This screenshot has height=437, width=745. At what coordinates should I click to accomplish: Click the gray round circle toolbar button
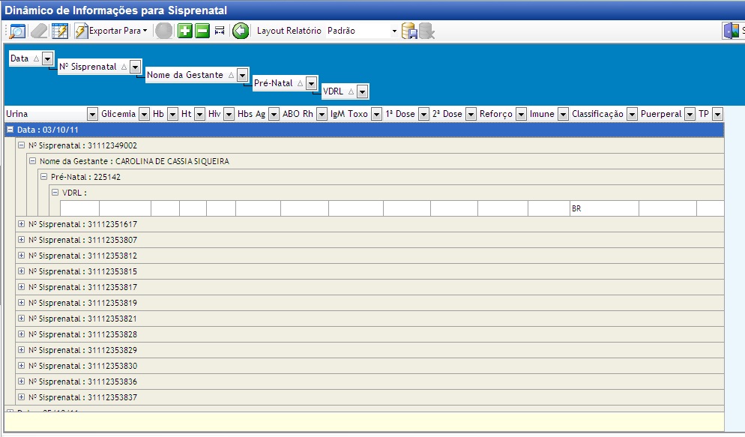tap(164, 31)
